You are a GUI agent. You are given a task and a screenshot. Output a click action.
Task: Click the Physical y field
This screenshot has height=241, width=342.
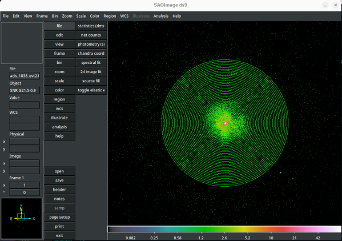[25, 148]
